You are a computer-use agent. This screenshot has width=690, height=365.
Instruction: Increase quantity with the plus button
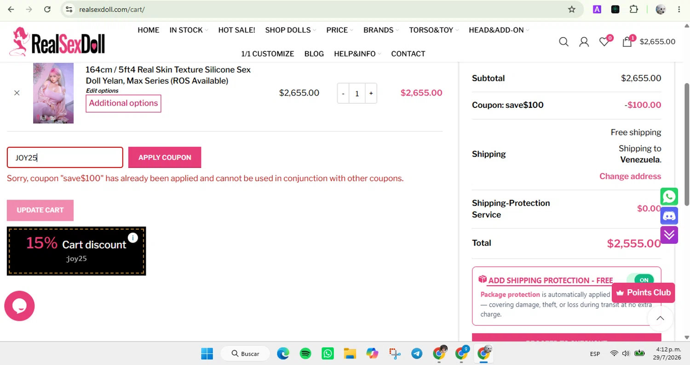371,93
